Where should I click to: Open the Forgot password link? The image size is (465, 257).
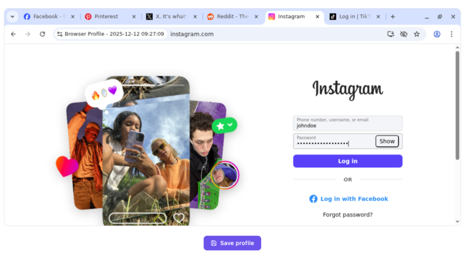click(x=348, y=215)
